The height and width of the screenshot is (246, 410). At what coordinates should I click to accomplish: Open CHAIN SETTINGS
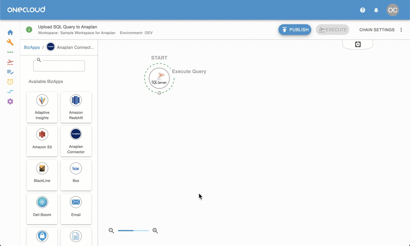(x=377, y=30)
